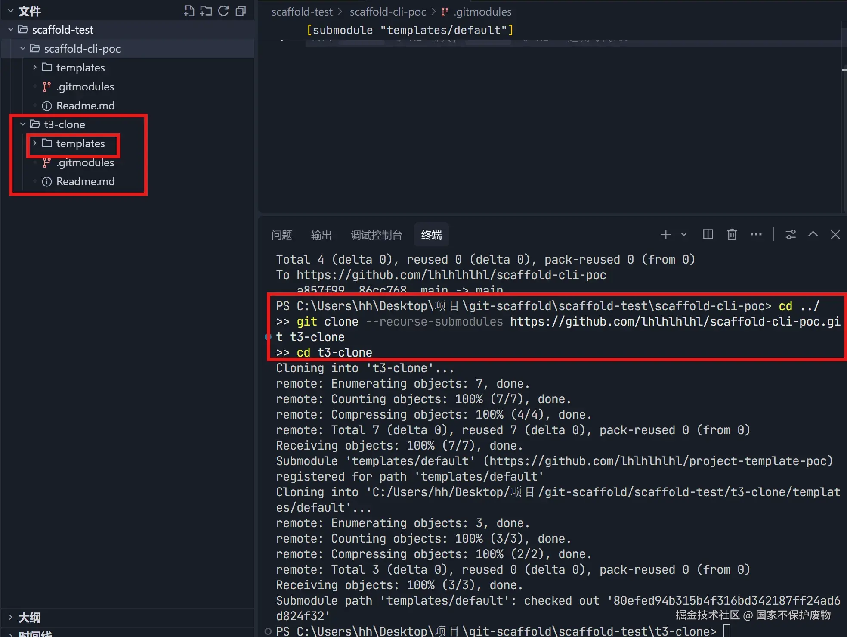Open the panel settings sliders icon
Screen dimensions: 847x637
tap(791, 235)
